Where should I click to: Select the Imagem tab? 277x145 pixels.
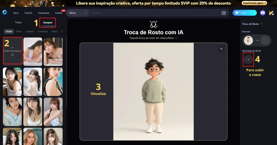pyautogui.click(x=48, y=22)
